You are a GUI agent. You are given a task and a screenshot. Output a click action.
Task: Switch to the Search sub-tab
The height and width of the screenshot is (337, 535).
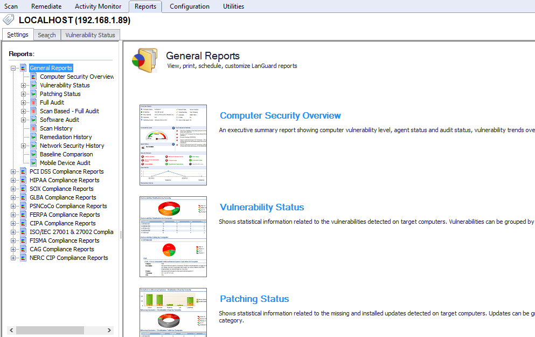[x=47, y=35]
